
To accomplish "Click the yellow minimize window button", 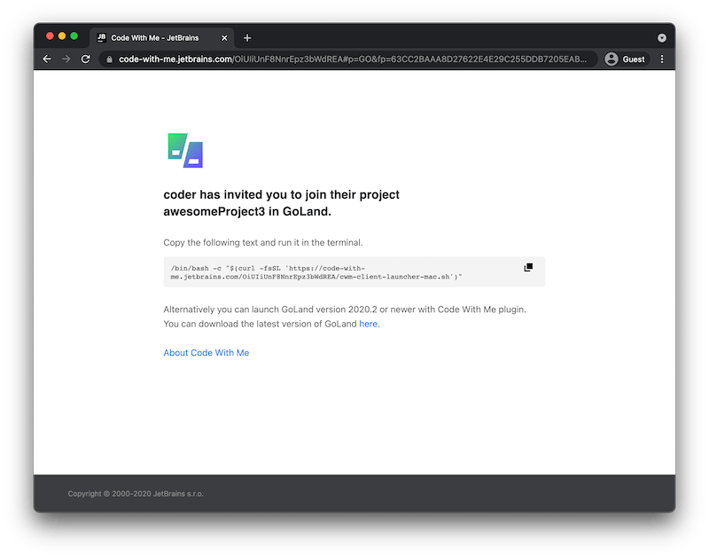I will tap(62, 36).
